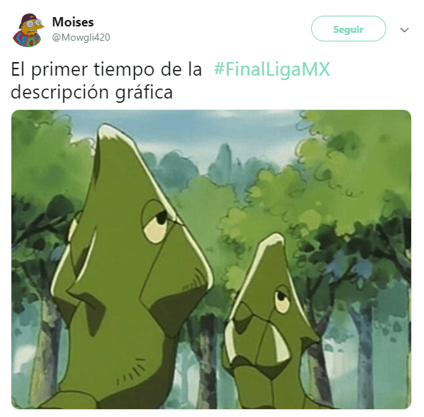Click the text "El primer tiempo de la"
The image size is (424, 417).
(x=106, y=70)
